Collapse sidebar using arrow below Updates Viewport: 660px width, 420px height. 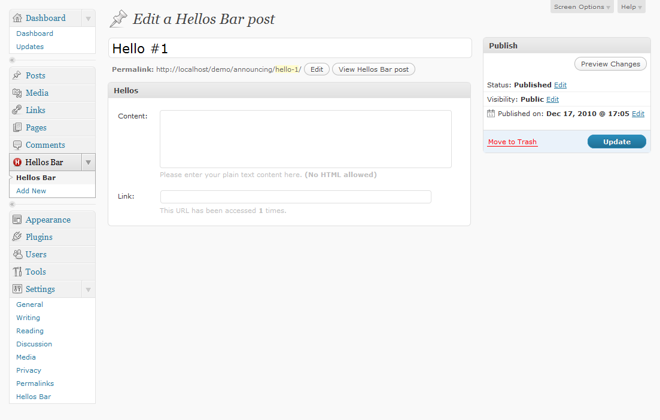point(12,60)
